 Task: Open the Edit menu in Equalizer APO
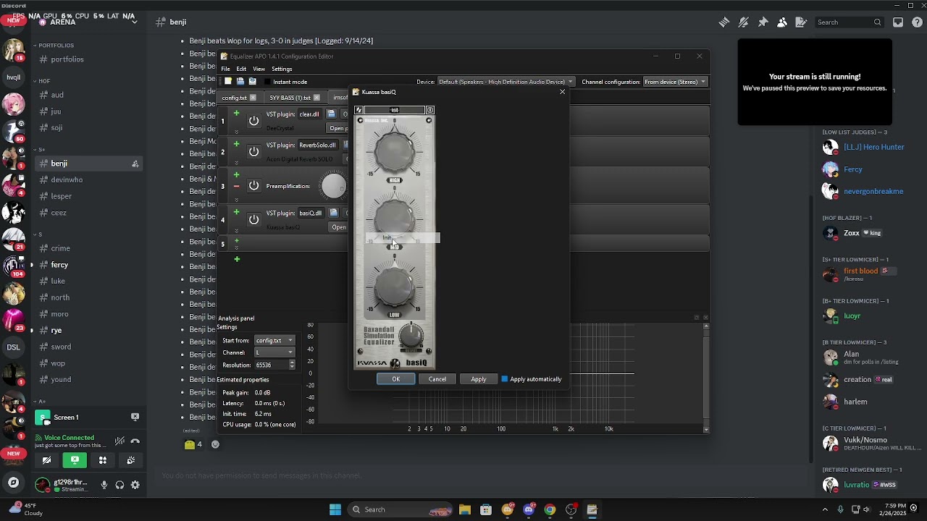pos(241,69)
